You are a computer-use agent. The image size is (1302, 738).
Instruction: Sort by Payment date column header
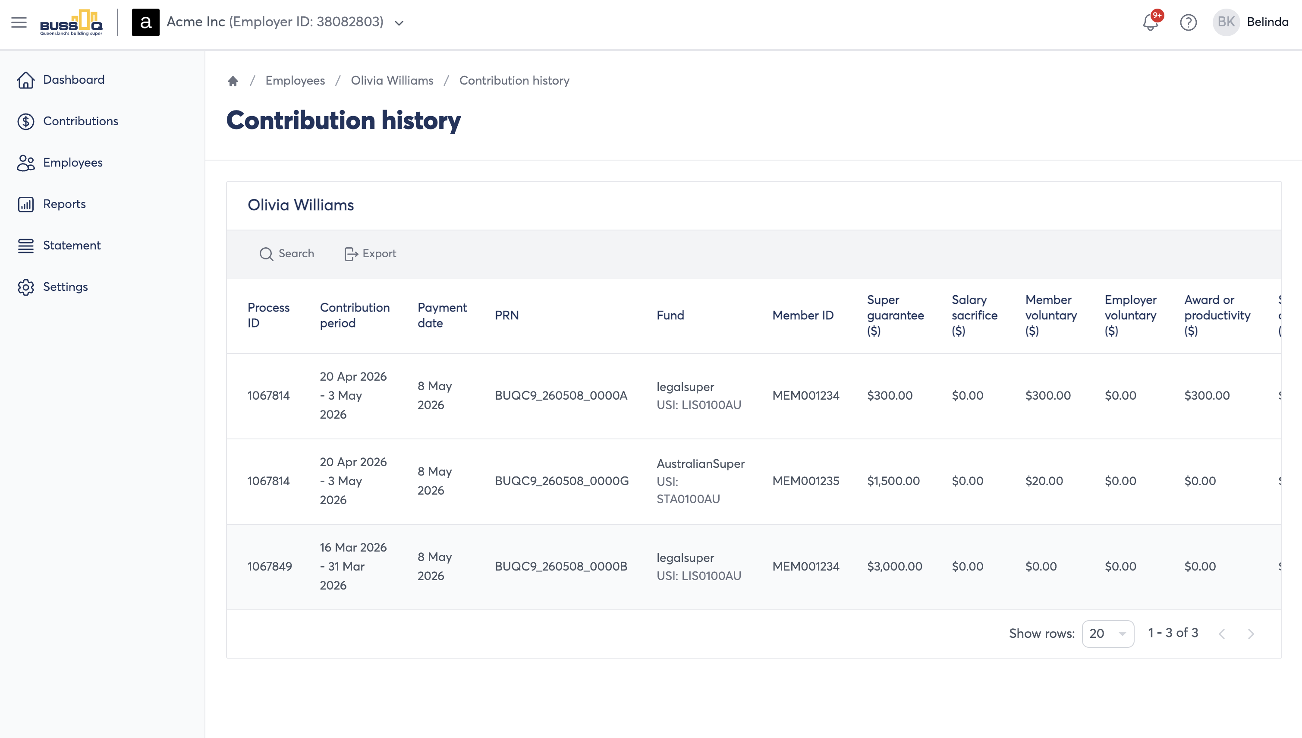[442, 315]
